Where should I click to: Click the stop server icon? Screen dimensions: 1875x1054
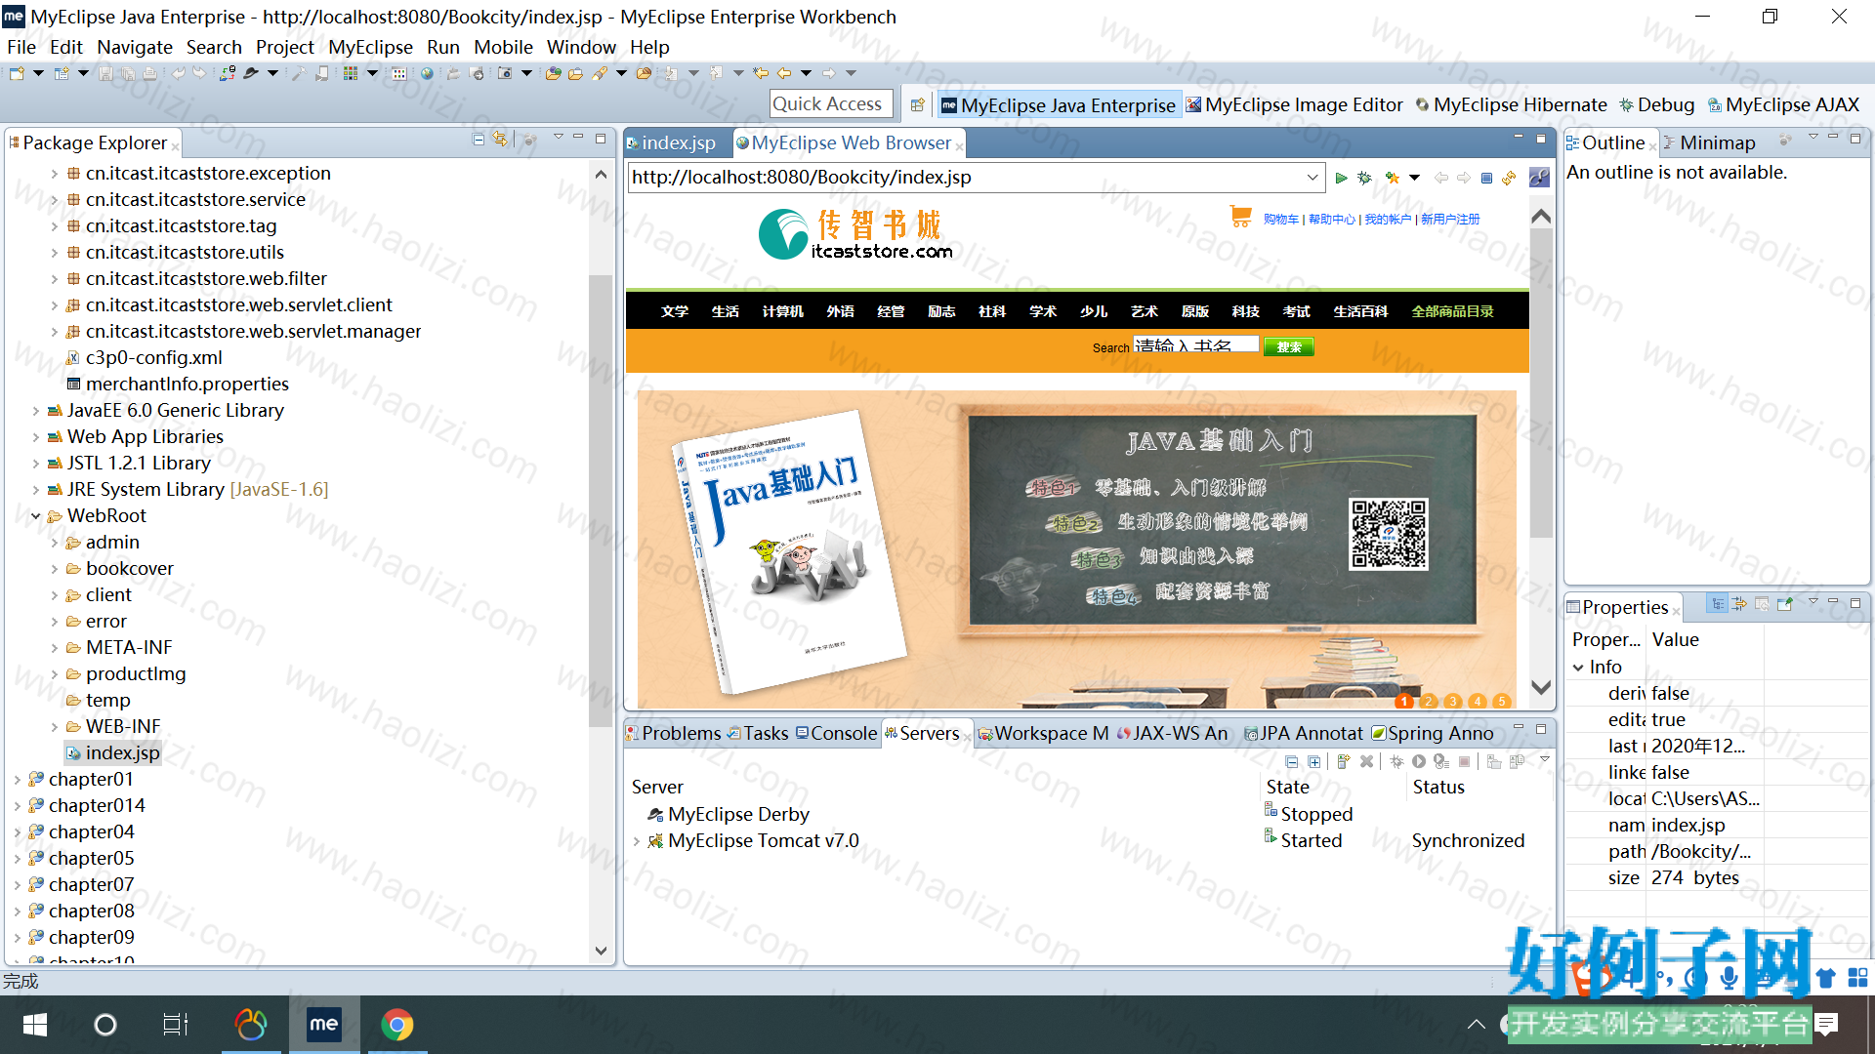coord(1464,761)
